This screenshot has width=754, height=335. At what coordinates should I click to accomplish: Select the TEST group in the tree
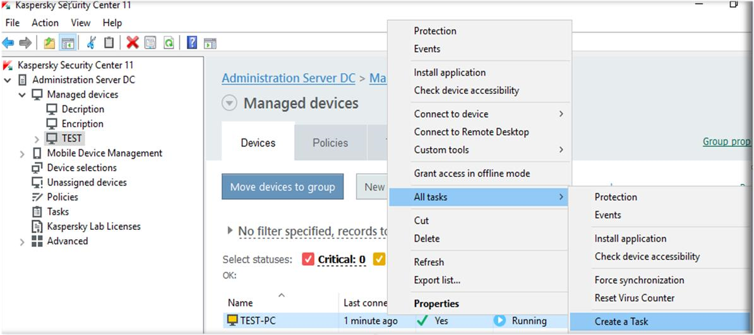[71, 139]
